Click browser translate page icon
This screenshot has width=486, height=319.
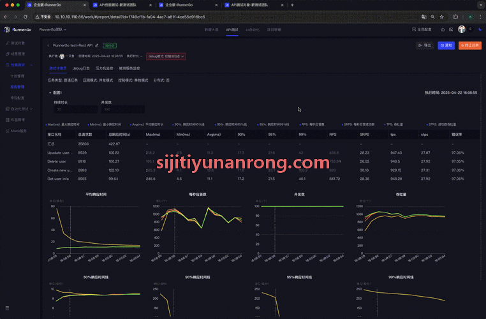[423, 17]
